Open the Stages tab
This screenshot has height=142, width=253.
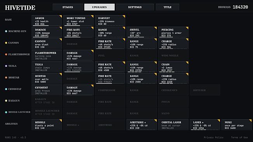tap(68, 7)
